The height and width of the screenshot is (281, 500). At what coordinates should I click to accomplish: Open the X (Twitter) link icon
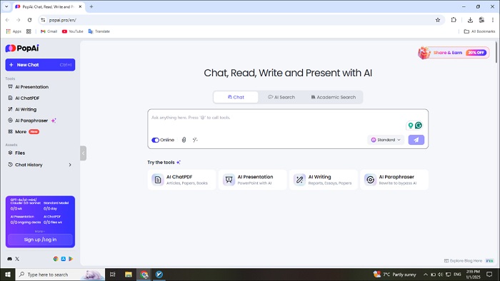[x=17, y=259]
